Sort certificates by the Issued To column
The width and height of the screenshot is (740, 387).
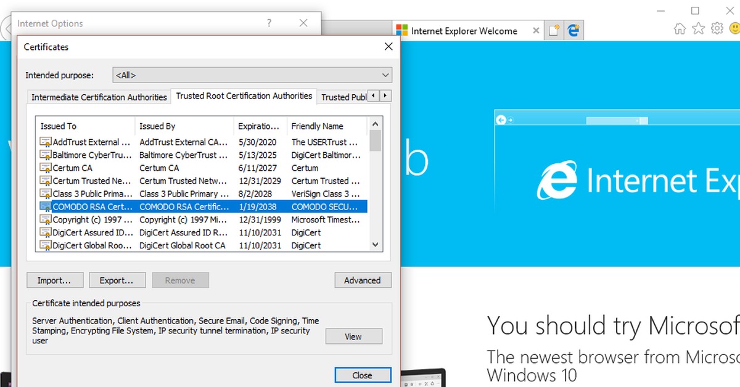pos(85,126)
